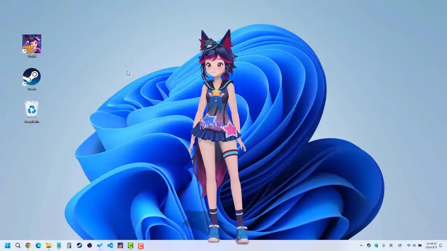
Task: Click the battery status icon
Action: coord(420,245)
